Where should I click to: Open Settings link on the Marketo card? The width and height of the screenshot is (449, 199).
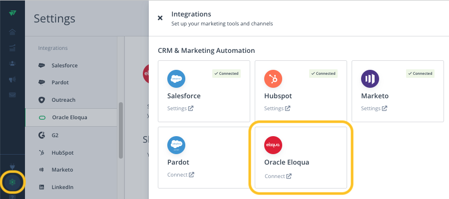point(374,108)
